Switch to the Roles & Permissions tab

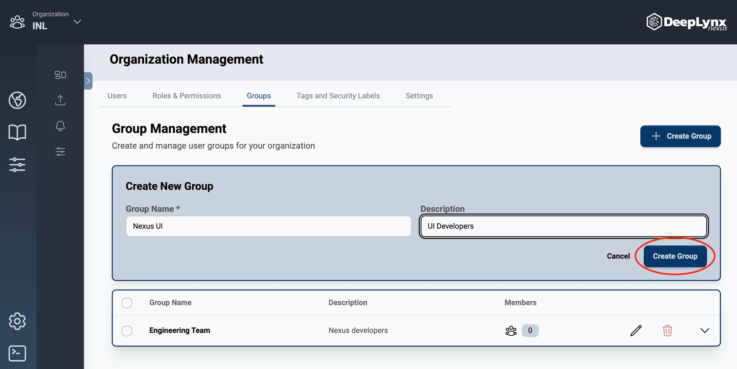tap(187, 96)
